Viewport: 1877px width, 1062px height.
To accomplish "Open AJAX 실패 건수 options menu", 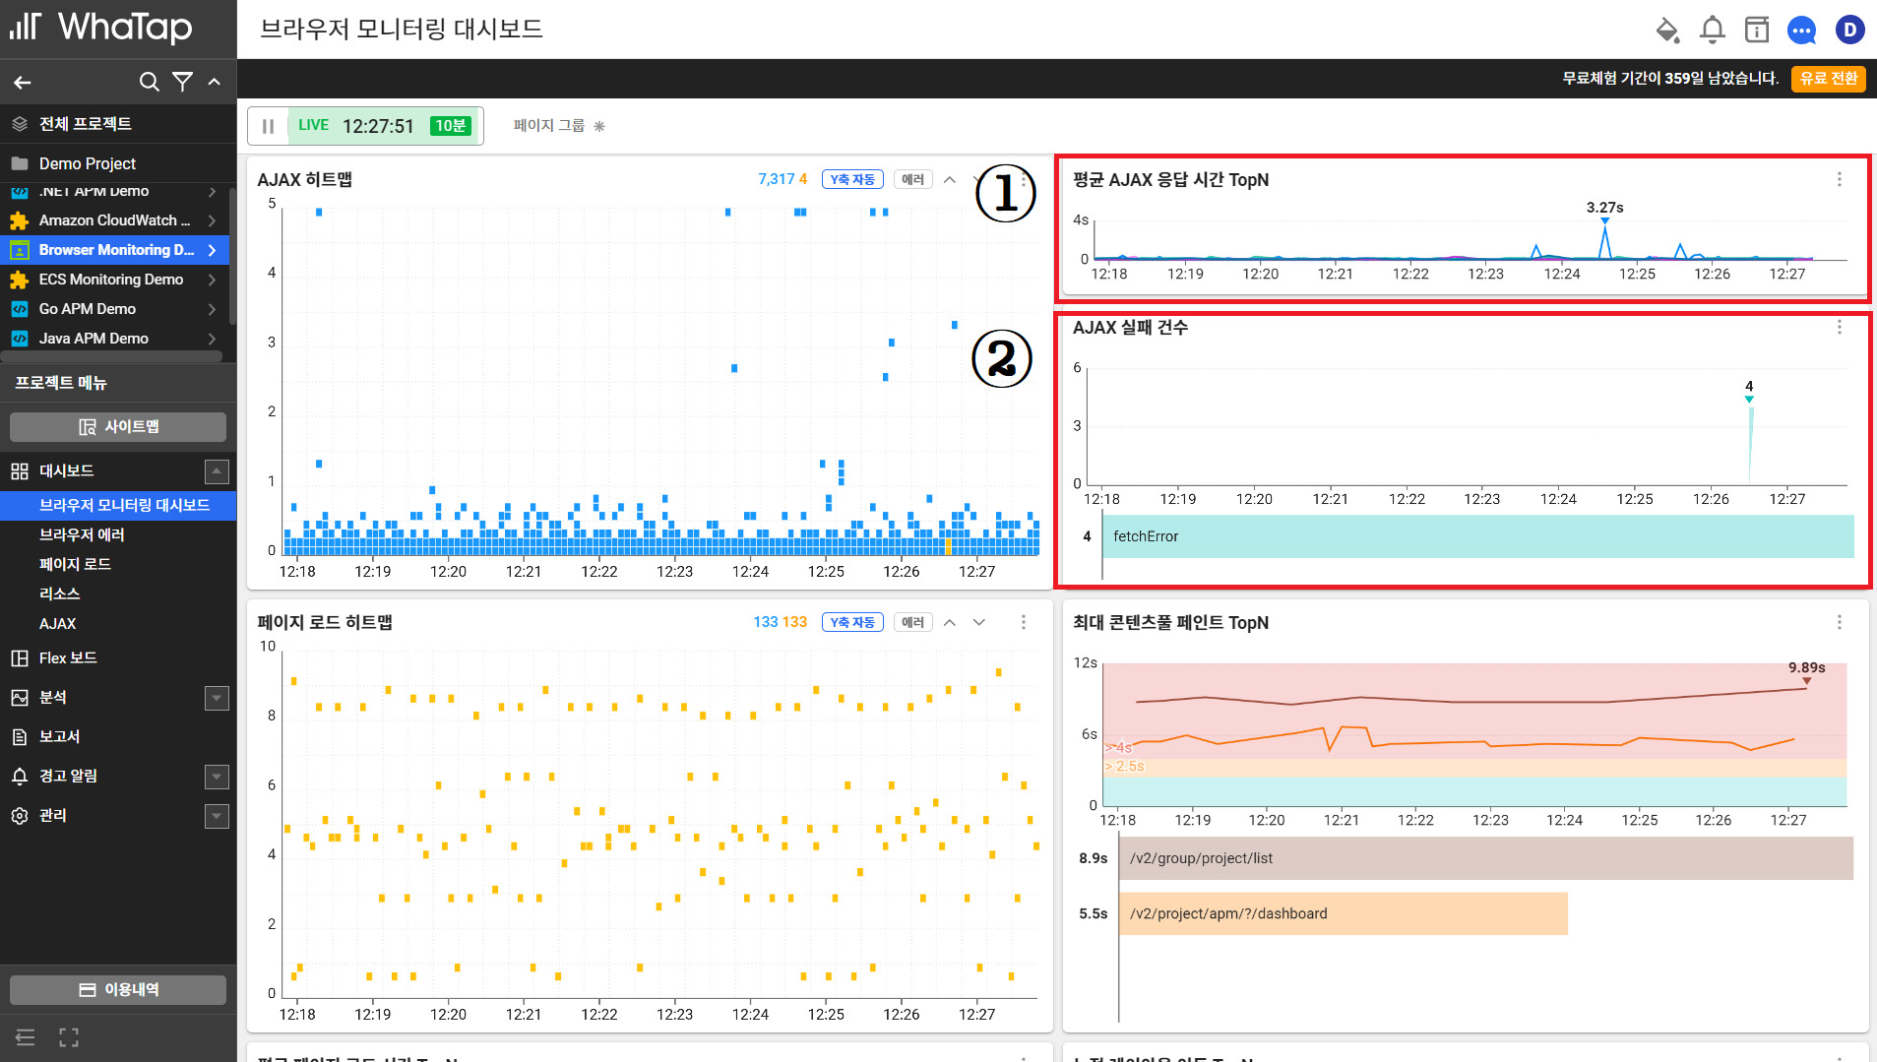I will tap(1840, 327).
